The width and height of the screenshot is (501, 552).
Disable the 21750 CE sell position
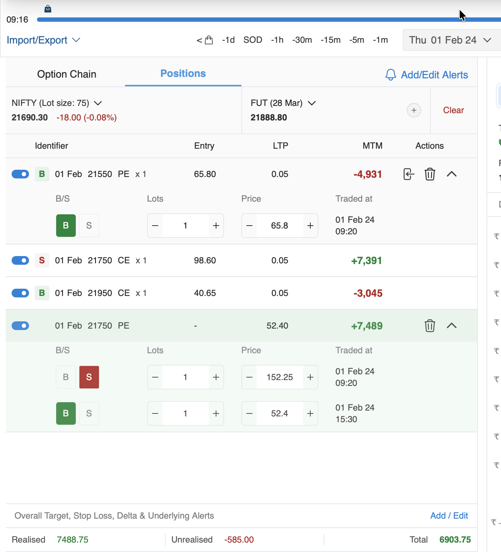click(20, 260)
